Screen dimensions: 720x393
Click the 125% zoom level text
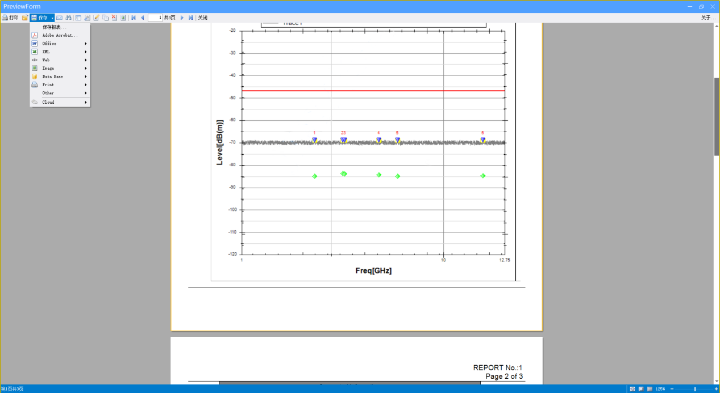pos(660,389)
